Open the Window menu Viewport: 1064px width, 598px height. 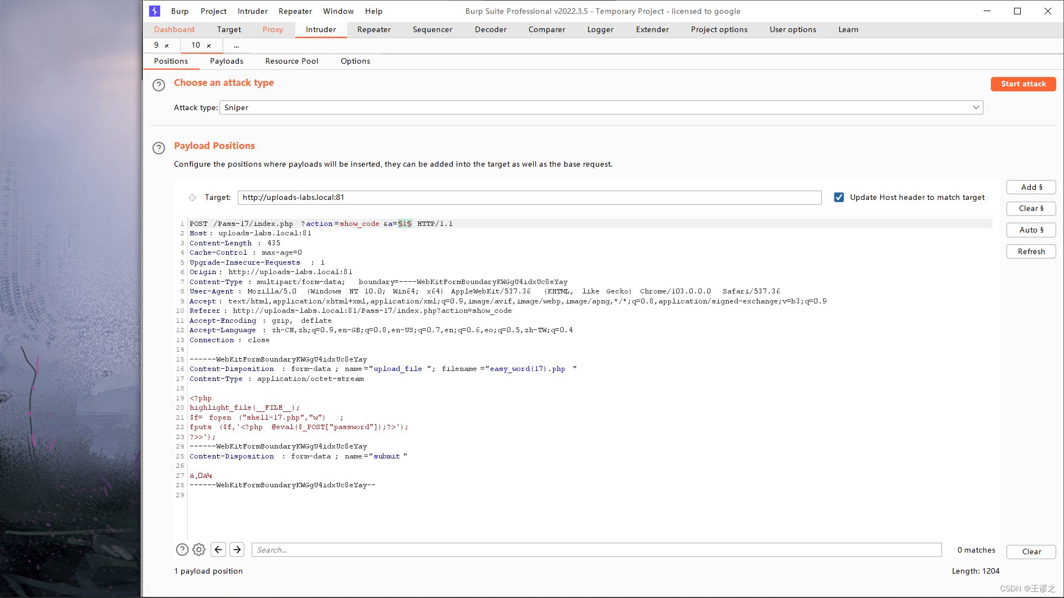pos(338,11)
